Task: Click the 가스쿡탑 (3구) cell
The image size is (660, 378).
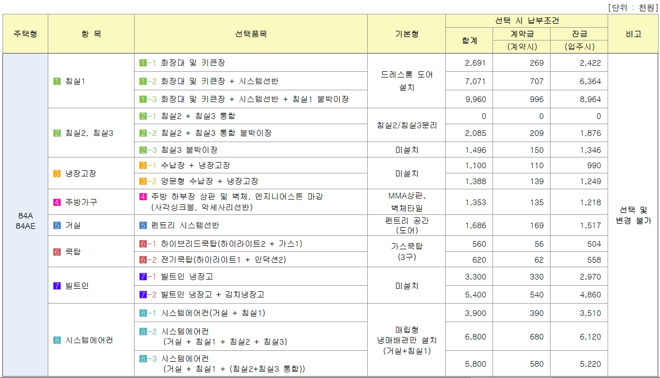Action: [x=406, y=251]
